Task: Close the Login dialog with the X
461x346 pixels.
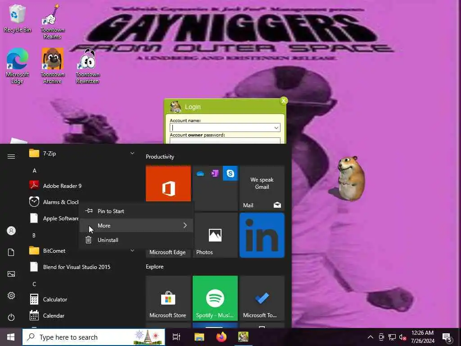Action: (x=284, y=101)
